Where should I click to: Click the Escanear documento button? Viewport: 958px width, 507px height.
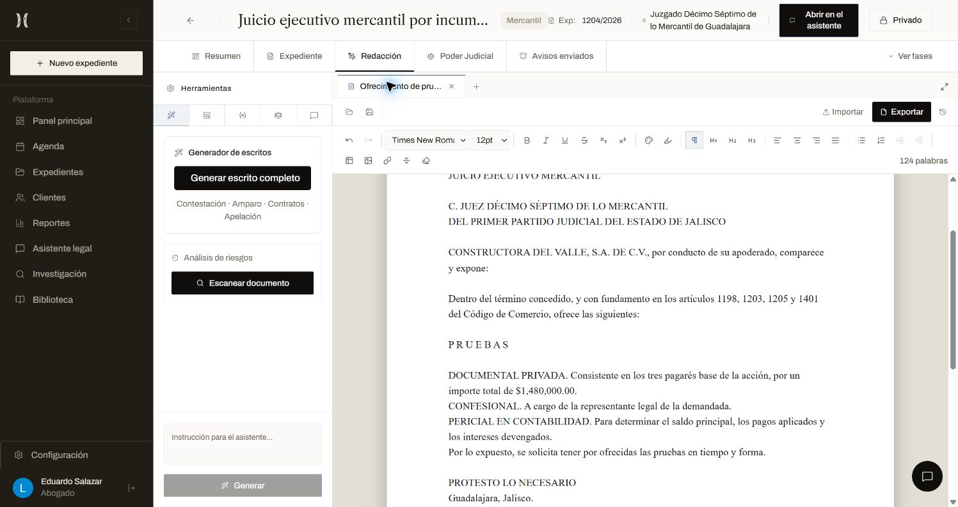point(243,283)
